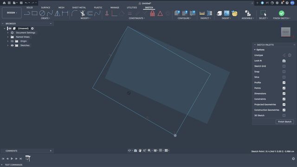Open the Inspect dropdown menu

tap(205, 18)
